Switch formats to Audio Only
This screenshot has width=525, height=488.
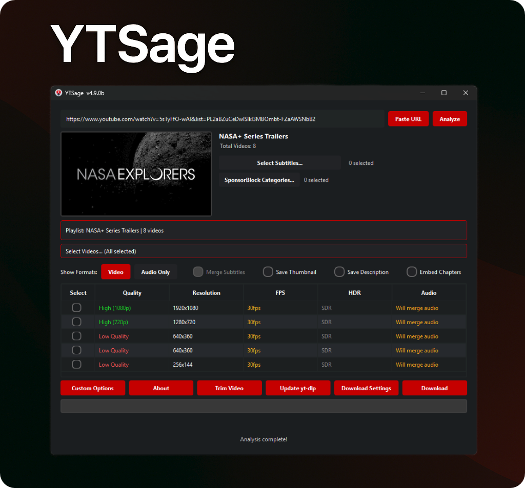click(155, 272)
